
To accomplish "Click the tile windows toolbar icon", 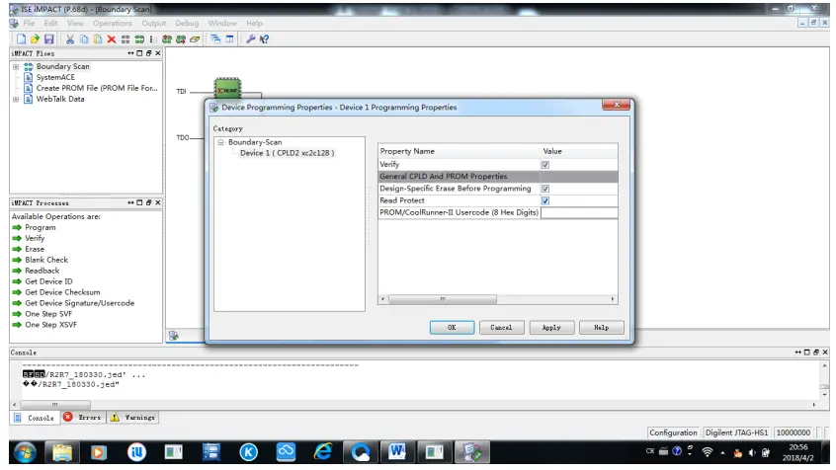I will [x=229, y=39].
